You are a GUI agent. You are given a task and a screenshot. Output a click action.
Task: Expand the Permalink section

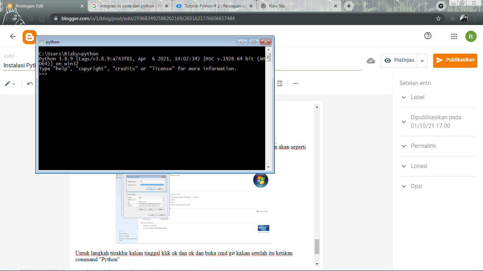click(437, 146)
